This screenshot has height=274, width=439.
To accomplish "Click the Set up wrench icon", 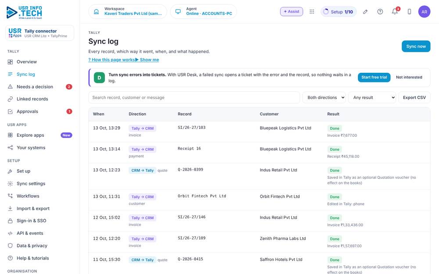I will (10, 171).
